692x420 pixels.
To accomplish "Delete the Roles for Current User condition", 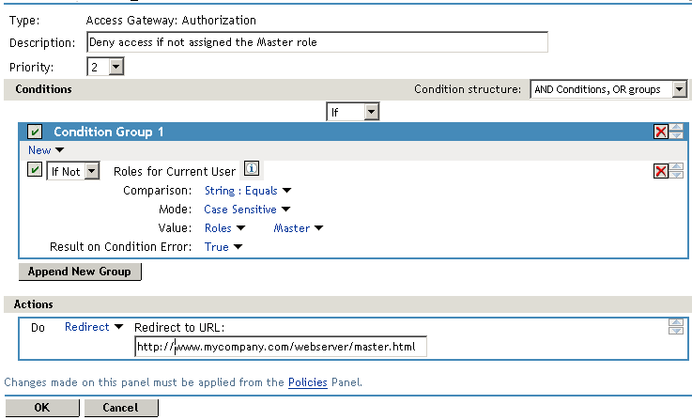I will tap(661, 170).
